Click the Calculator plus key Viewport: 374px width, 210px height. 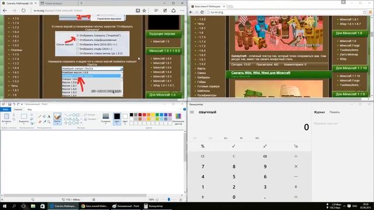point(296,187)
